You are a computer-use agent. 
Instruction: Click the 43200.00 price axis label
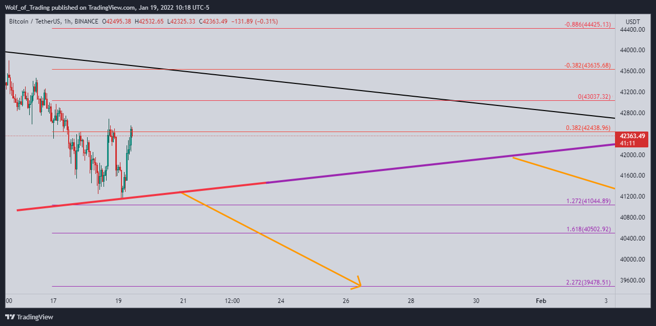632,92
